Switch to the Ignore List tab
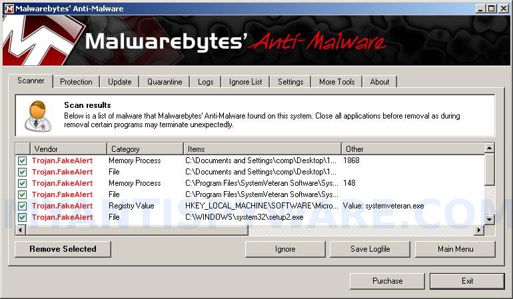This screenshot has width=513, height=299. click(245, 82)
